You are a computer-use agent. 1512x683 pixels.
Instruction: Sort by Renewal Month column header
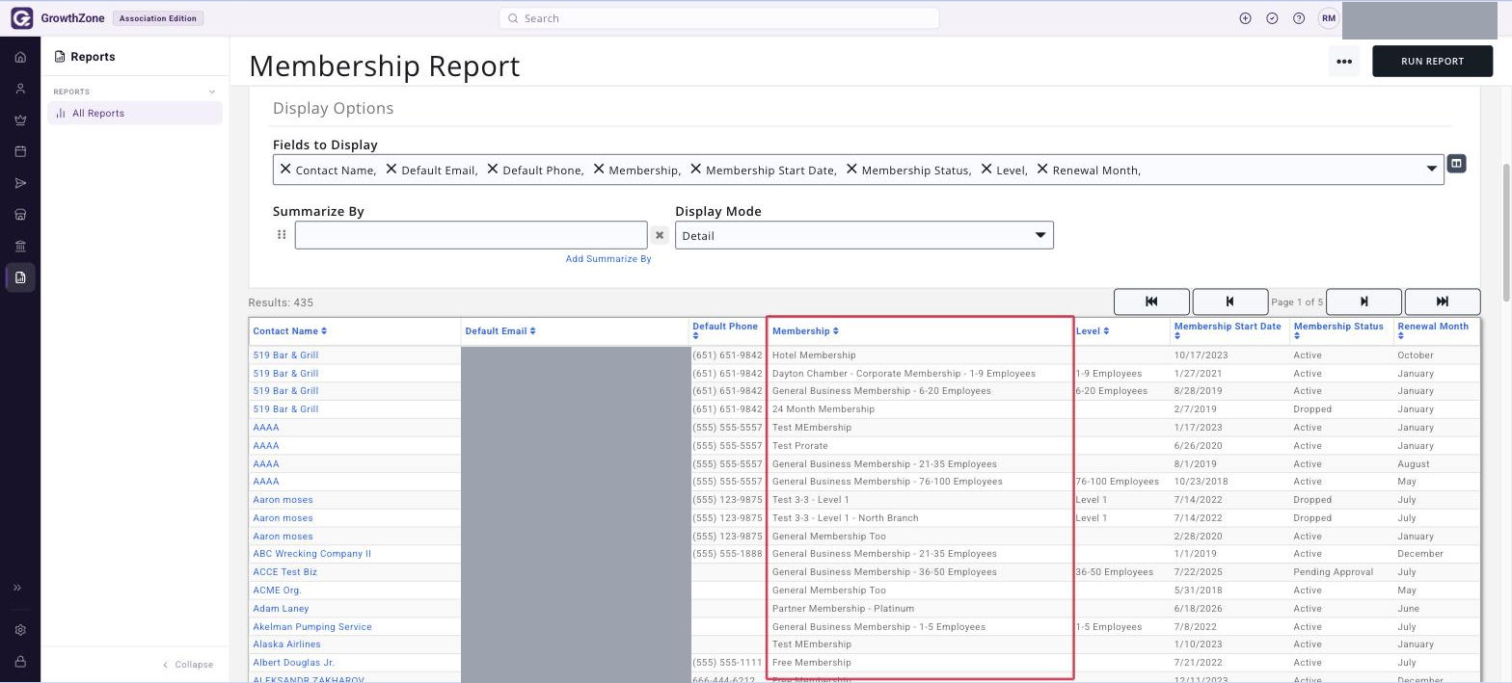(x=1433, y=330)
